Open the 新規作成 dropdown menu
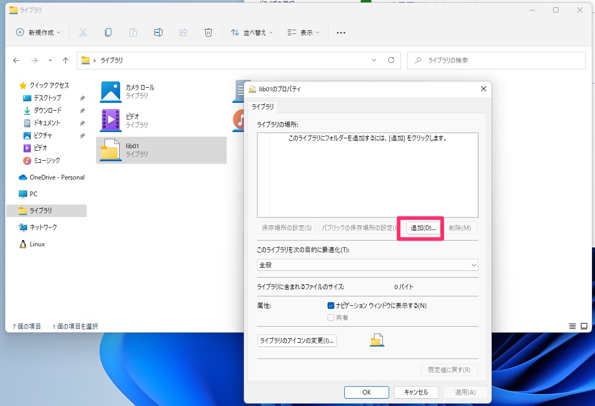Screen dimensions: 595x406 38,32
